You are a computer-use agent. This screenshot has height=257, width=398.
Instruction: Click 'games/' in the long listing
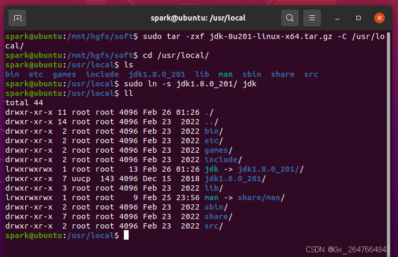[219, 150]
